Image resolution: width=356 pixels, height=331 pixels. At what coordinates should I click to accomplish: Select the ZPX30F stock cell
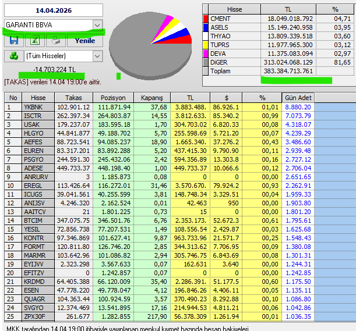click(38, 316)
